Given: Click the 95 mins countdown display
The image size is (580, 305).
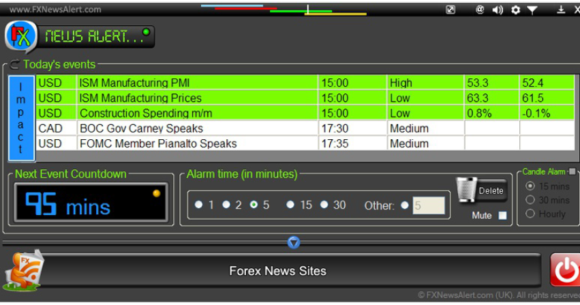Looking at the screenshot, I should [91, 203].
